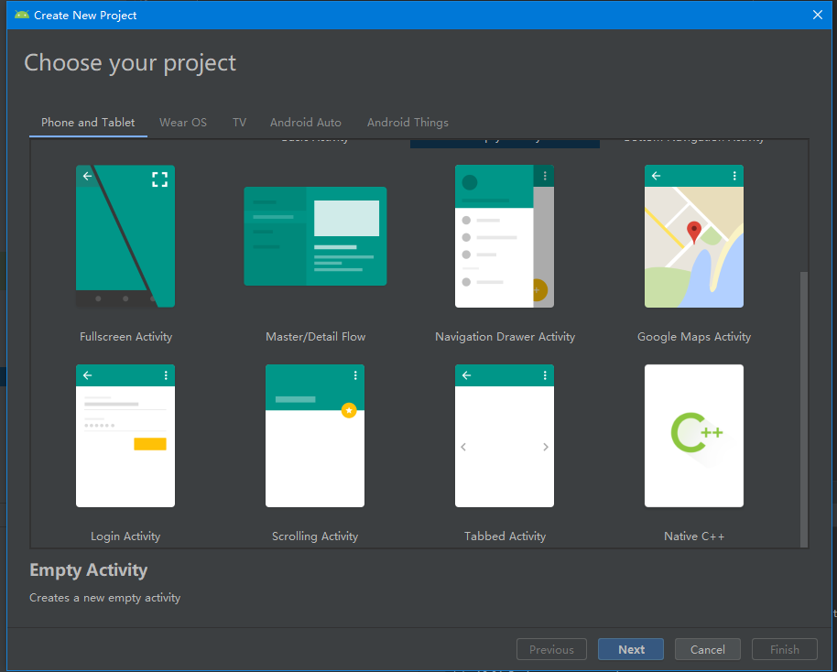Viewport: 837px width, 672px height.
Task: Click the 'Create New Project' window title
Action: [x=85, y=16]
